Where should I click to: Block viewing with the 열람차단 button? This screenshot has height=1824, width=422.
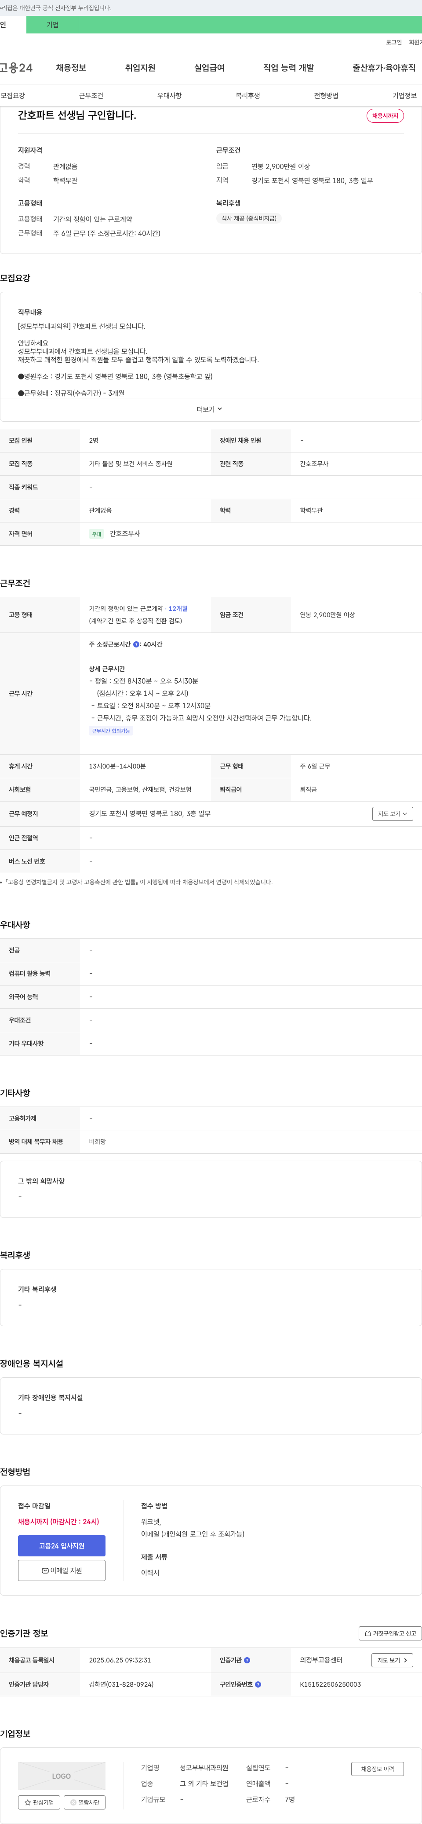[x=85, y=1802]
